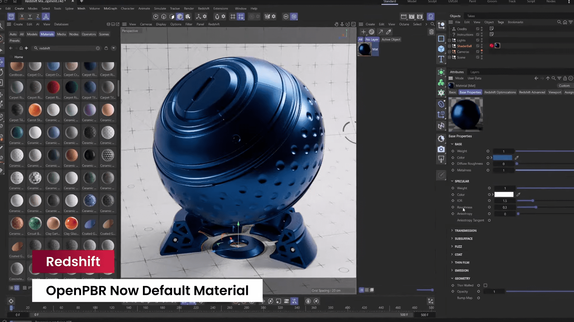The height and width of the screenshot is (322, 574).
Task: Clear the redshift search text
Action: coord(98,48)
